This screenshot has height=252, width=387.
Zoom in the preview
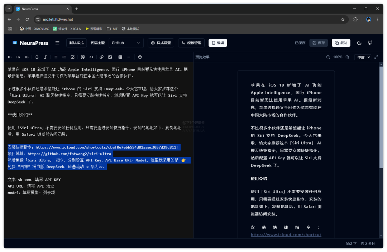[x=347, y=57]
